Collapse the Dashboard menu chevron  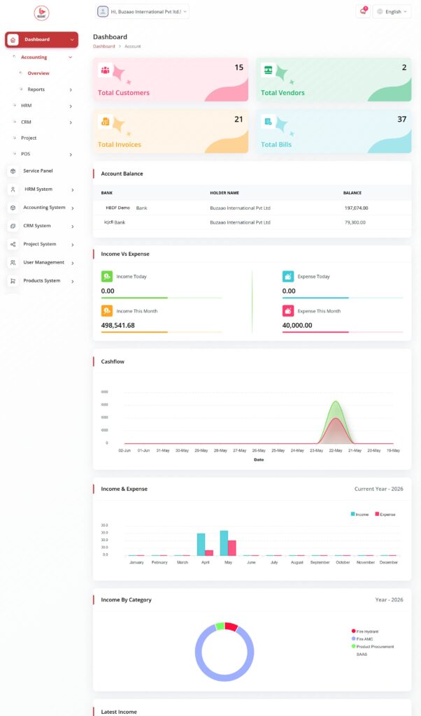coord(72,40)
